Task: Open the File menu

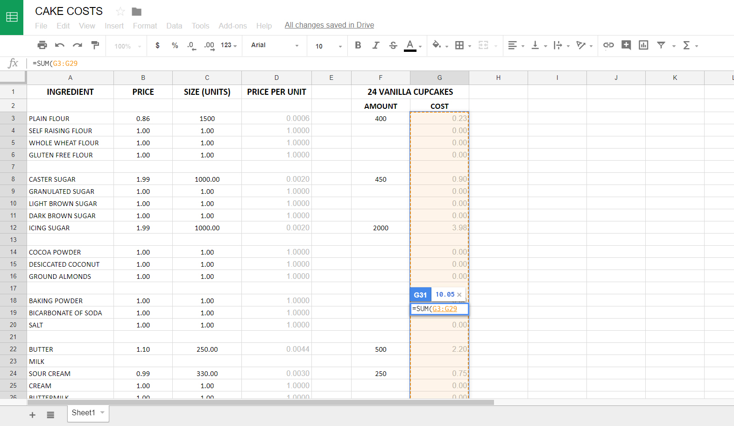Action: [41, 26]
